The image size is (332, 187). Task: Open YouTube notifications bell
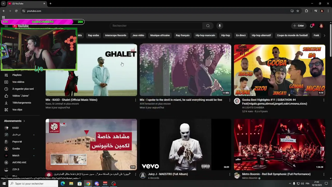coord(312,26)
